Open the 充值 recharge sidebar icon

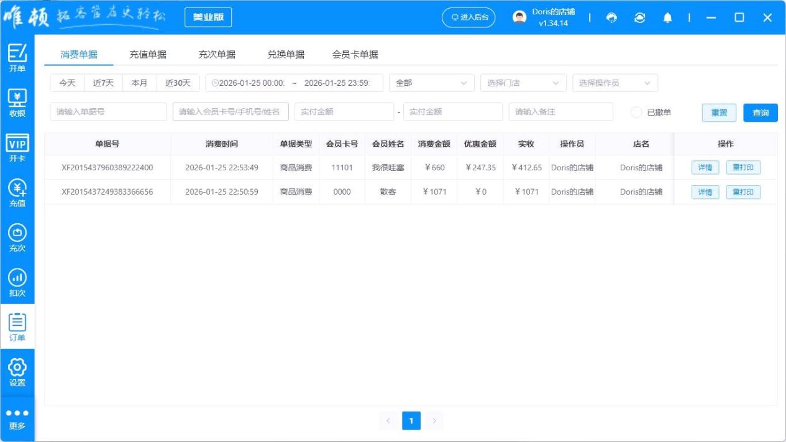[x=17, y=193]
